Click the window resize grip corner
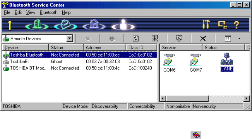 [248, 107]
